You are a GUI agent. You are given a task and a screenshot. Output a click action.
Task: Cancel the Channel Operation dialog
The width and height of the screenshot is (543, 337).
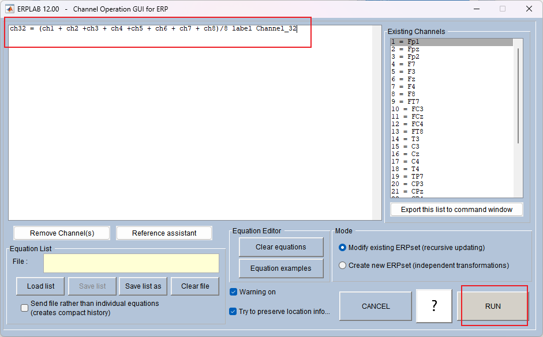[376, 306]
